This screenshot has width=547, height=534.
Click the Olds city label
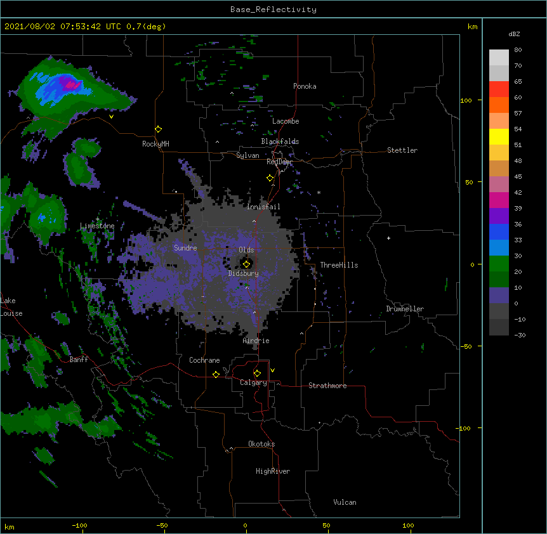tap(246, 250)
